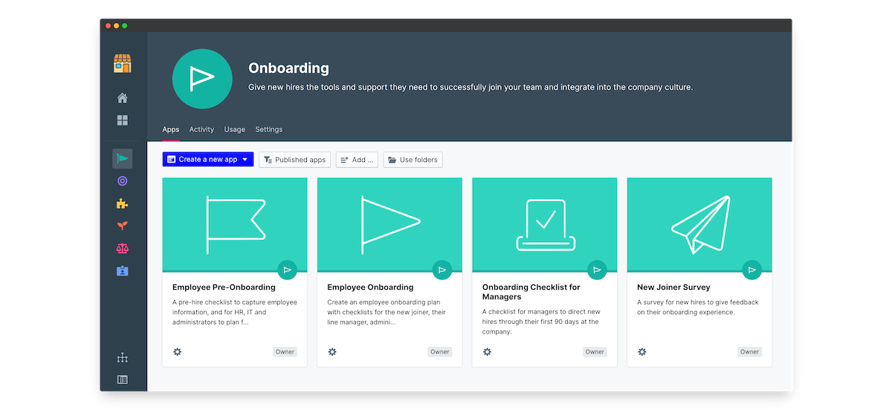This screenshot has width=892, height=410.
Task: Open settings gear on Employee Onboarding card
Action: 332,352
